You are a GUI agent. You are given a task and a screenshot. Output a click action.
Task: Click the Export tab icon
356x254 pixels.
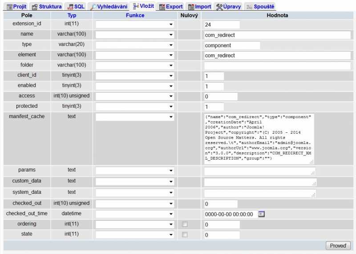tap(162, 7)
